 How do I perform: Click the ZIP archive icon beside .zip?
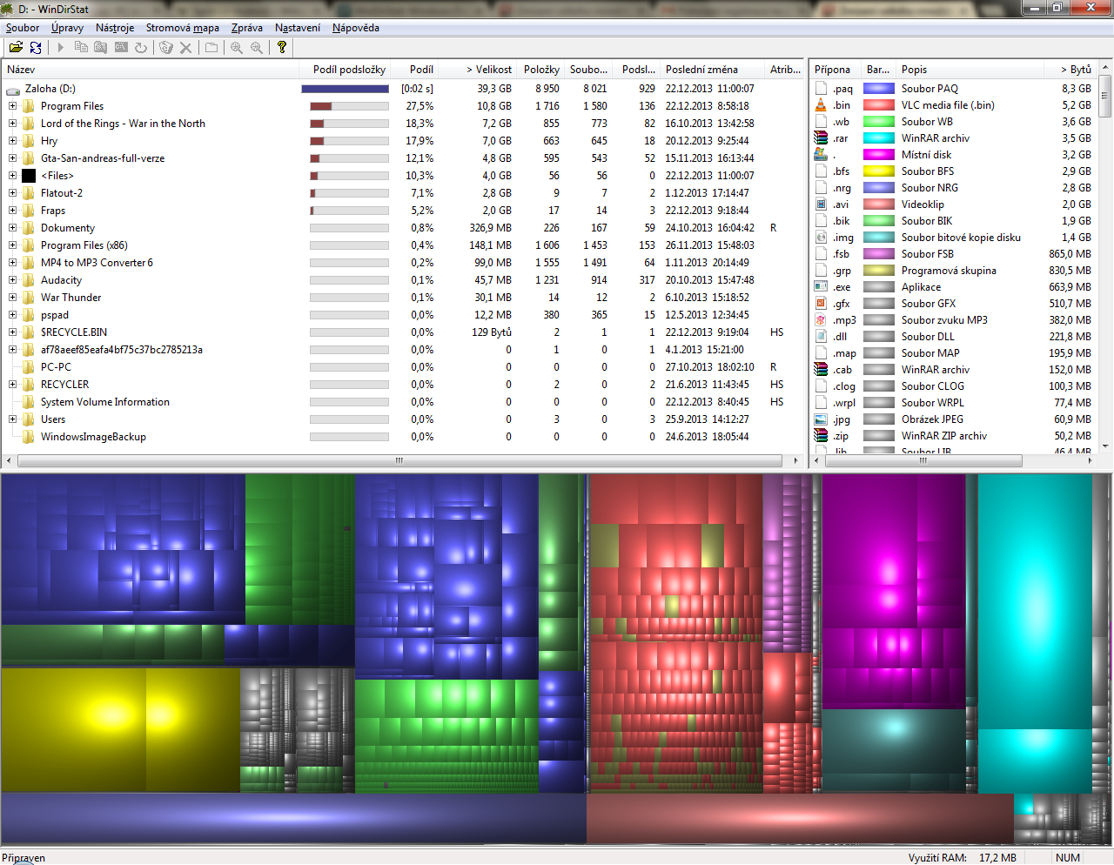[821, 436]
